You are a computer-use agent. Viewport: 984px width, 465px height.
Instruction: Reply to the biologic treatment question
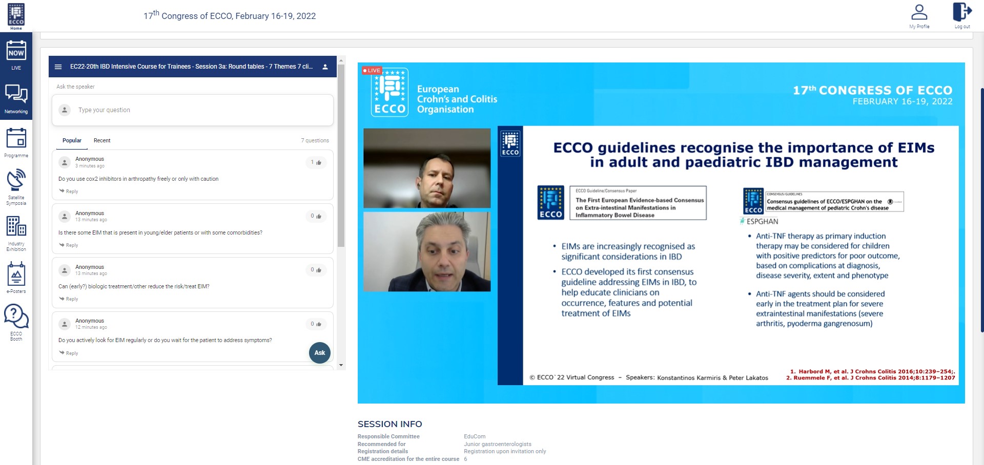69,299
